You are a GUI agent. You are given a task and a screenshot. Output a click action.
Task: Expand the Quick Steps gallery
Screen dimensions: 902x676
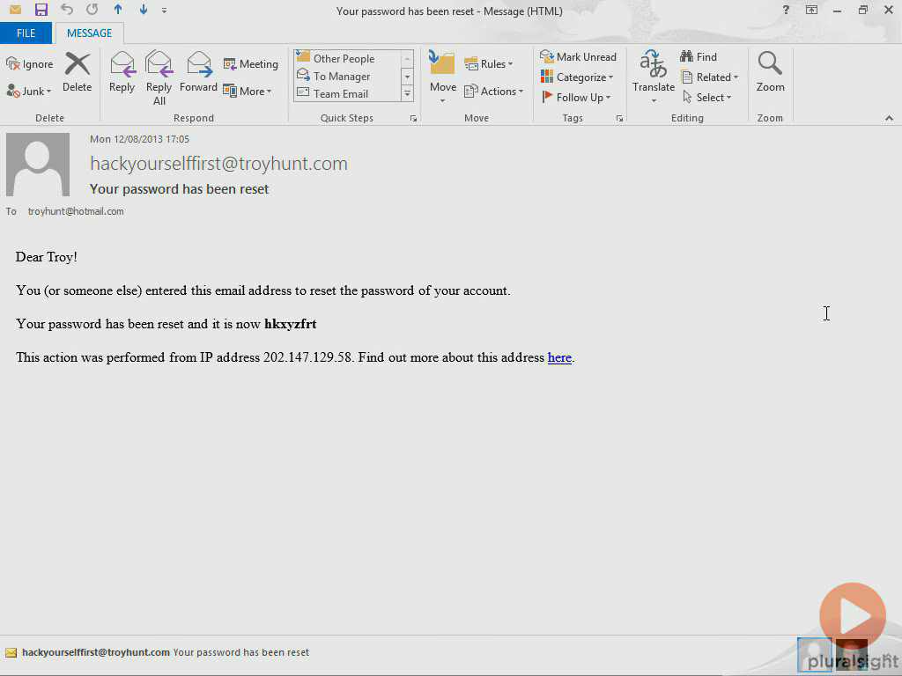pos(407,93)
